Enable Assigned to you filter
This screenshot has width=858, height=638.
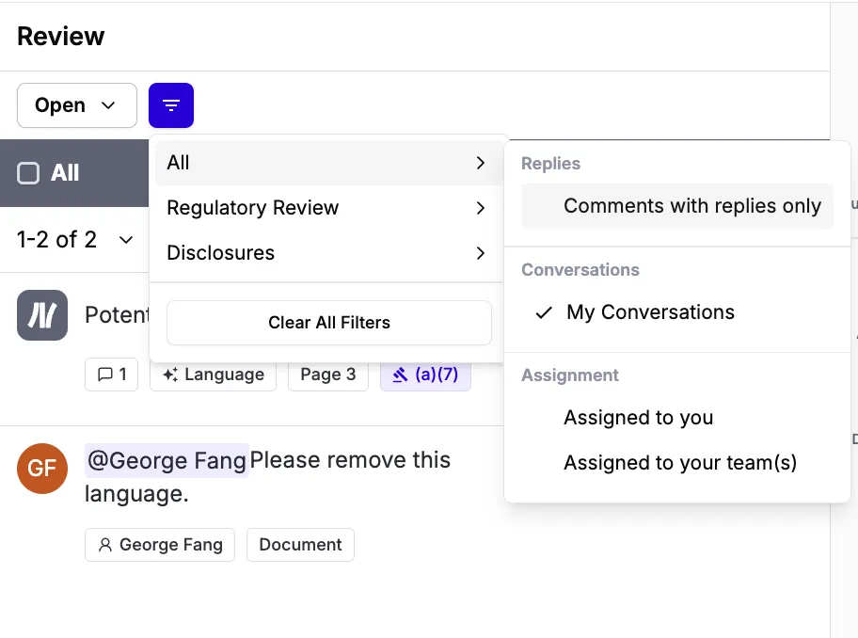click(676, 418)
